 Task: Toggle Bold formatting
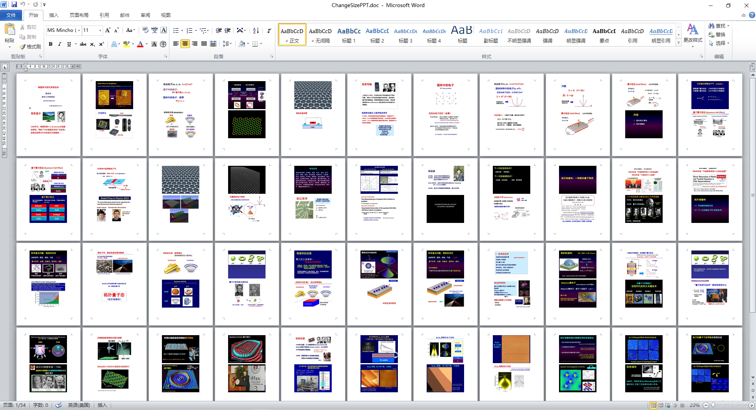50,44
